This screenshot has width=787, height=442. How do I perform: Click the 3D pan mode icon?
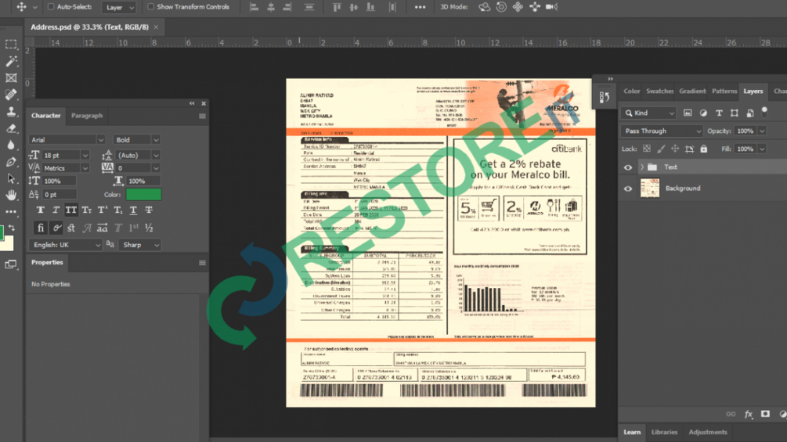click(518, 7)
